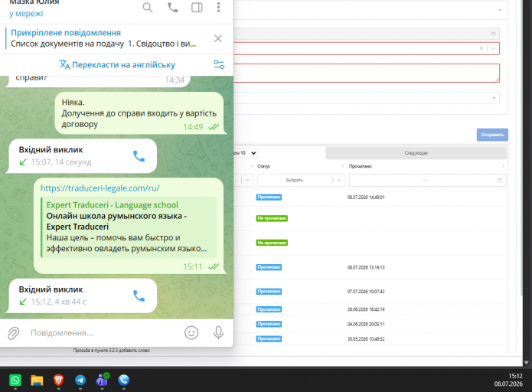Open the phone app icon in taskbar
The height and width of the screenshot is (392, 532).
(124, 380)
